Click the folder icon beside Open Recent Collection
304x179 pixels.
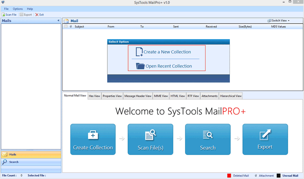(x=140, y=66)
